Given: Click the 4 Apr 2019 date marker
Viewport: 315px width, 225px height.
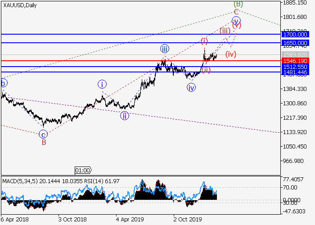Looking at the screenshot, I should coord(130,220).
